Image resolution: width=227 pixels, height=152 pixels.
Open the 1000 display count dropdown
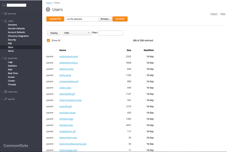coord(77,33)
